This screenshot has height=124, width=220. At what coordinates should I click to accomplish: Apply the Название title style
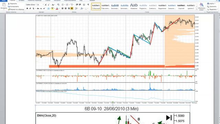134,7
